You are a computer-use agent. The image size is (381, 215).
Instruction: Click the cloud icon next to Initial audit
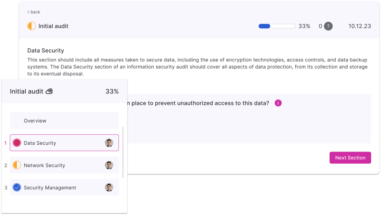(x=49, y=91)
